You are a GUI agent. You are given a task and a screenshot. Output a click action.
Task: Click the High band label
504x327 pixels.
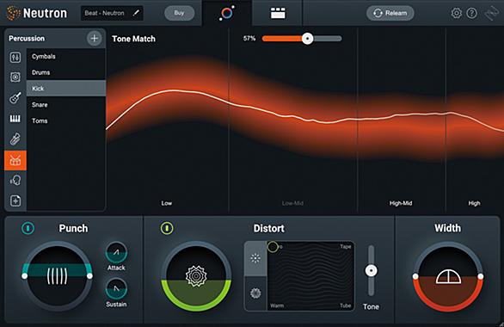474,203
